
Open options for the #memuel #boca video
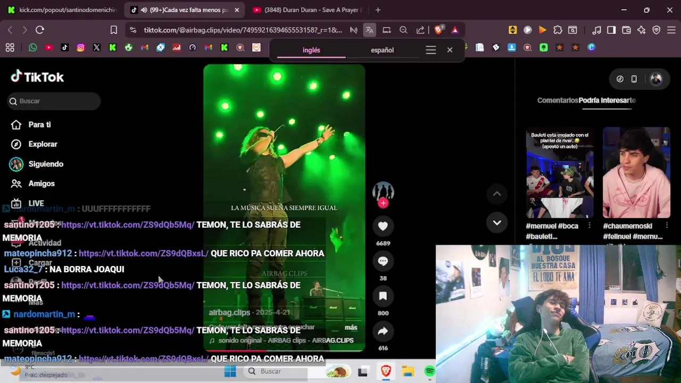point(589,226)
